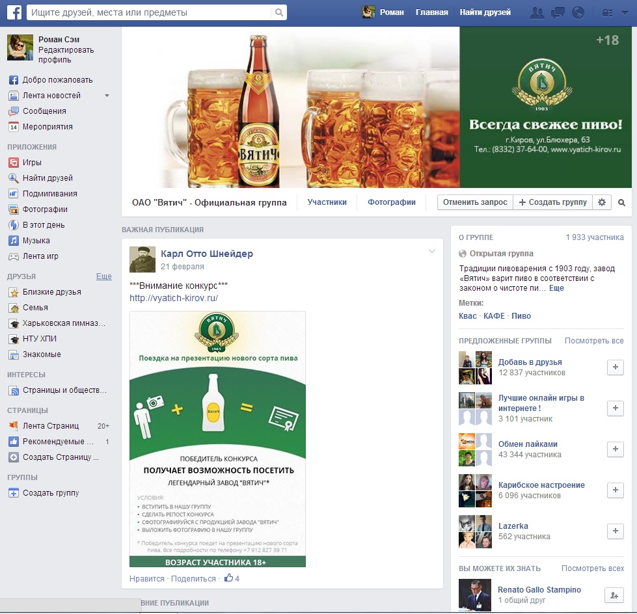The height and width of the screenshot is (614, 637).
Task: Add Renato Gallo Stampino as friend
Action: pyautogui.click(x=614, y=595)
